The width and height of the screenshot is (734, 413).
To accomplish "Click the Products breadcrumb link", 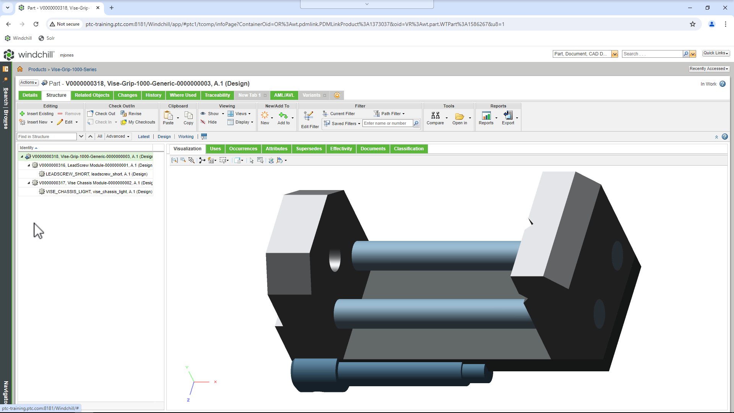I will (x=37, y=70).
